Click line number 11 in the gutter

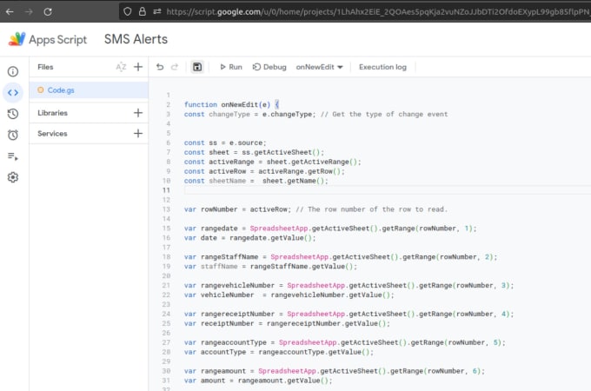[166, 190]
